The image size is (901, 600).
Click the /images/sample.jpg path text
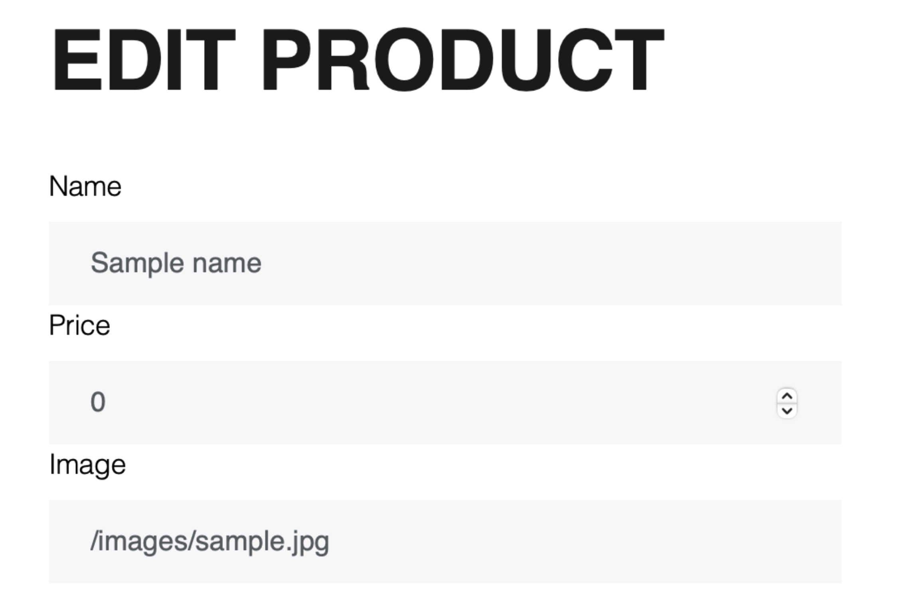(209, 541)
